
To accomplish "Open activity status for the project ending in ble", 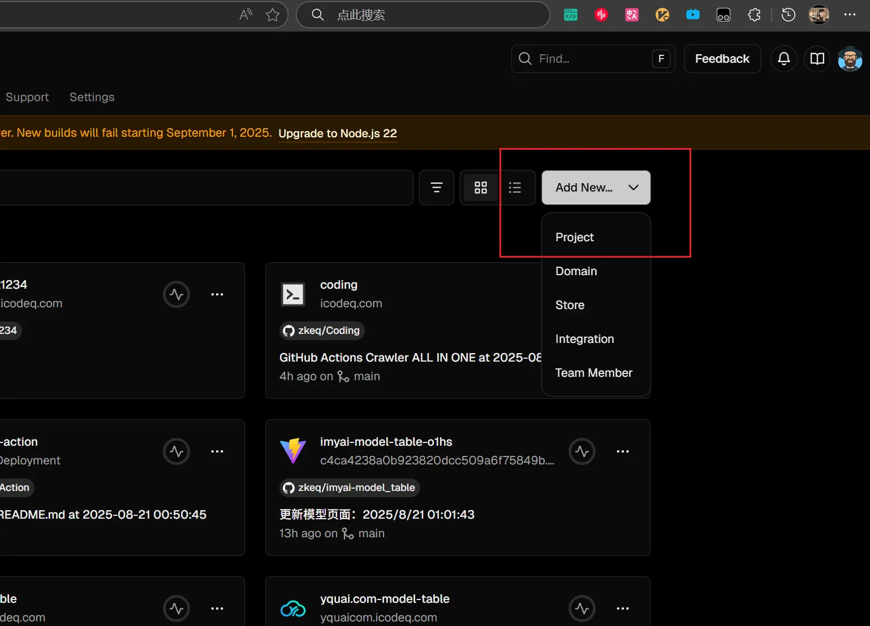I will coord(176,608).
